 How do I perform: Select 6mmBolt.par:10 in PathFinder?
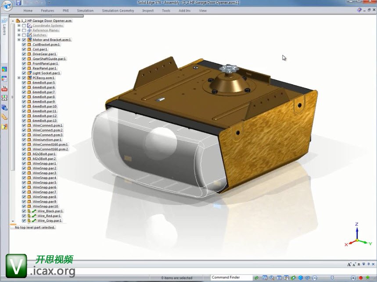coord(44,107)
